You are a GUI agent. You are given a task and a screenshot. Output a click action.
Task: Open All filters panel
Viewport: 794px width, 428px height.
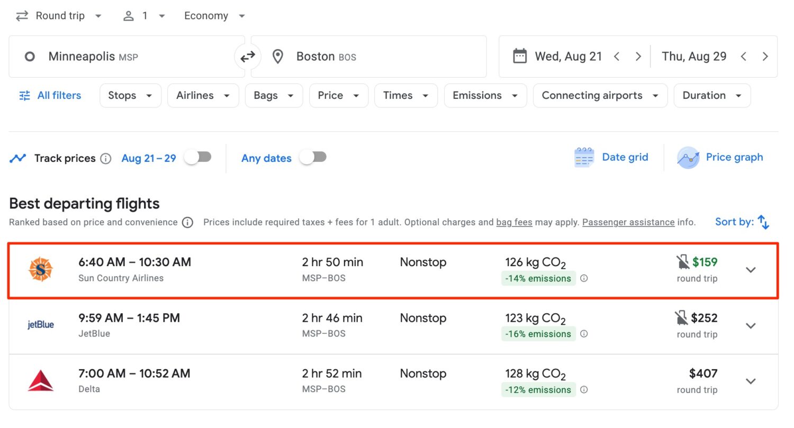point(50,96)
